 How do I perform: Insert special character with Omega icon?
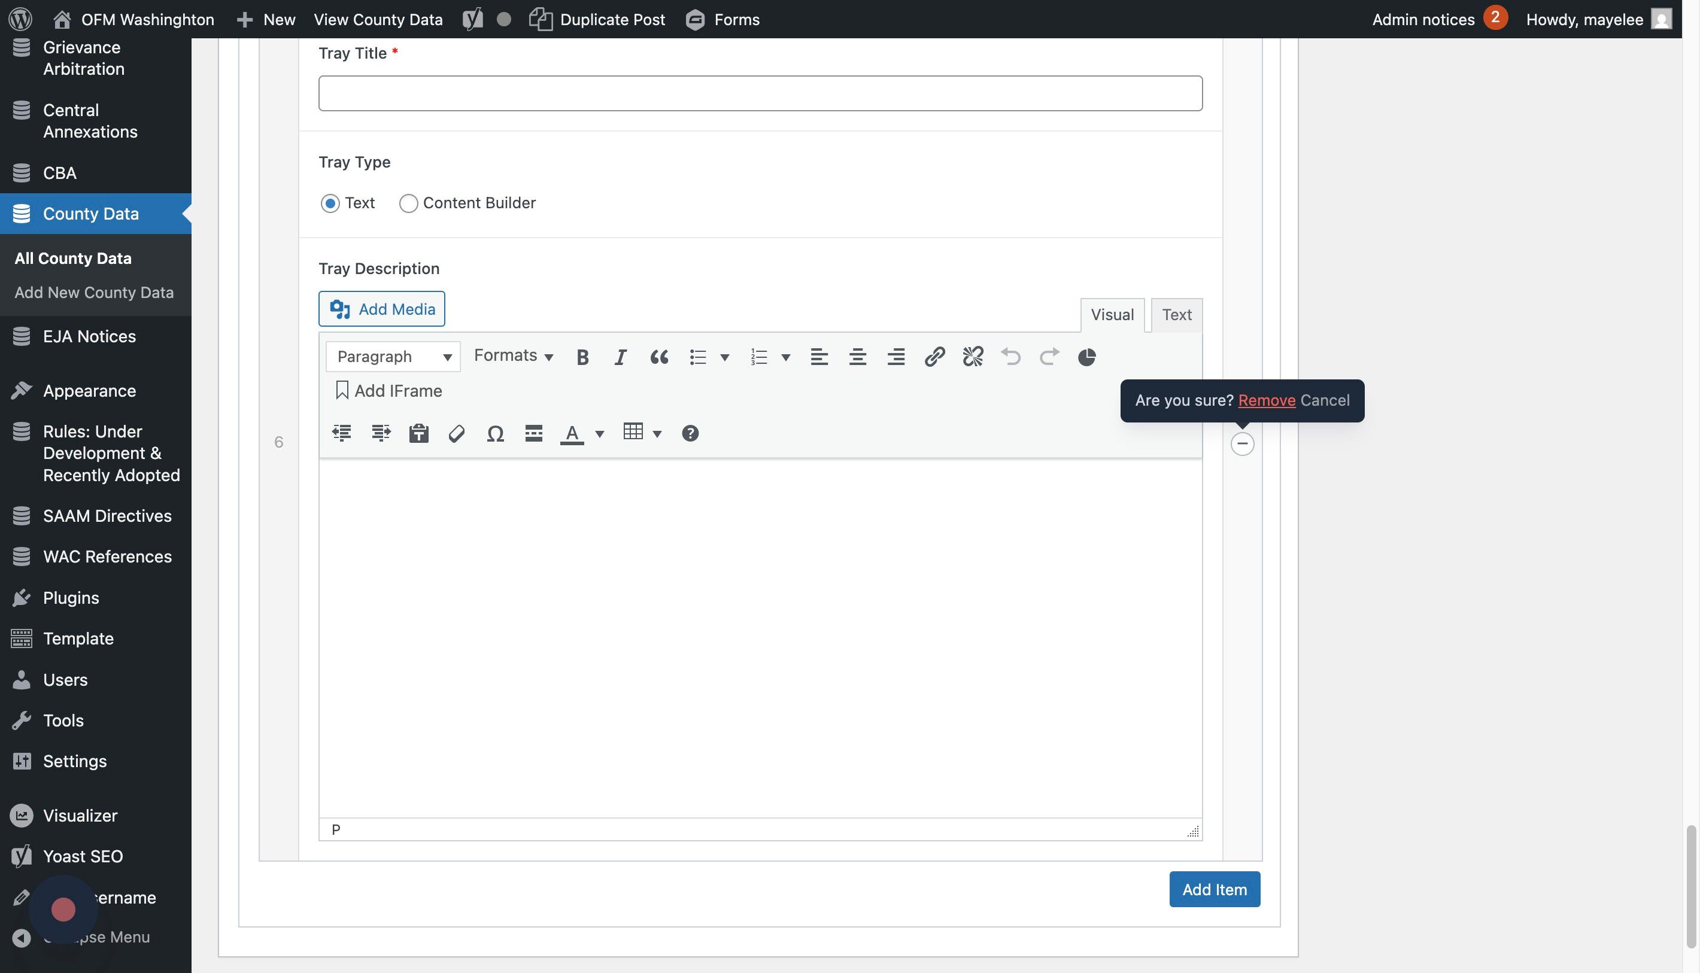494,434
